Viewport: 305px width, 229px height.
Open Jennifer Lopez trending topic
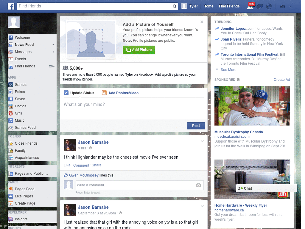[233, 28]
